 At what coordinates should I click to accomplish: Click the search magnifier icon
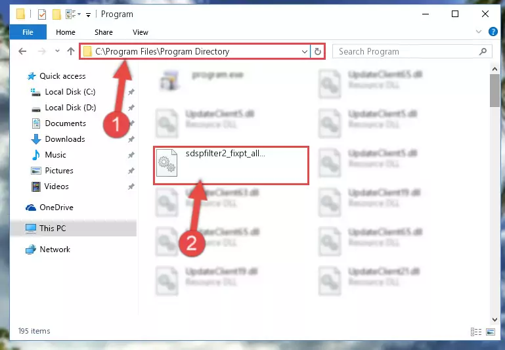483,51
